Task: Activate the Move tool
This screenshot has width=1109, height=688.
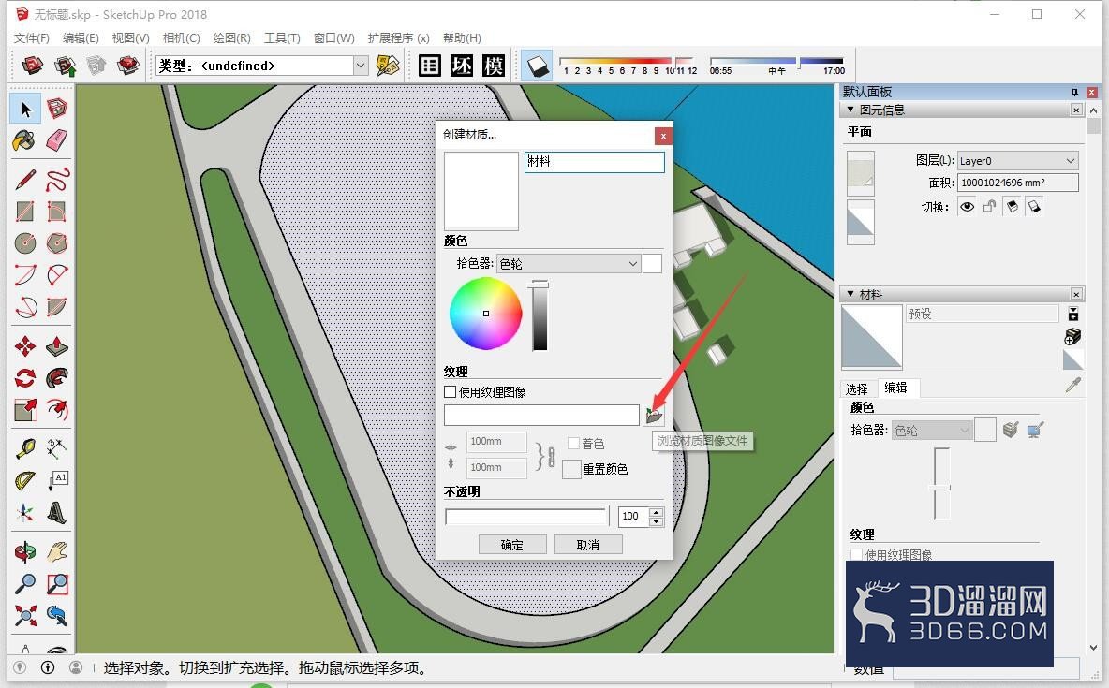Action: click(25, 346)
